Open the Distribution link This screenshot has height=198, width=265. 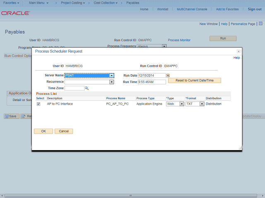pyautogui.click(x=214, y=104)
